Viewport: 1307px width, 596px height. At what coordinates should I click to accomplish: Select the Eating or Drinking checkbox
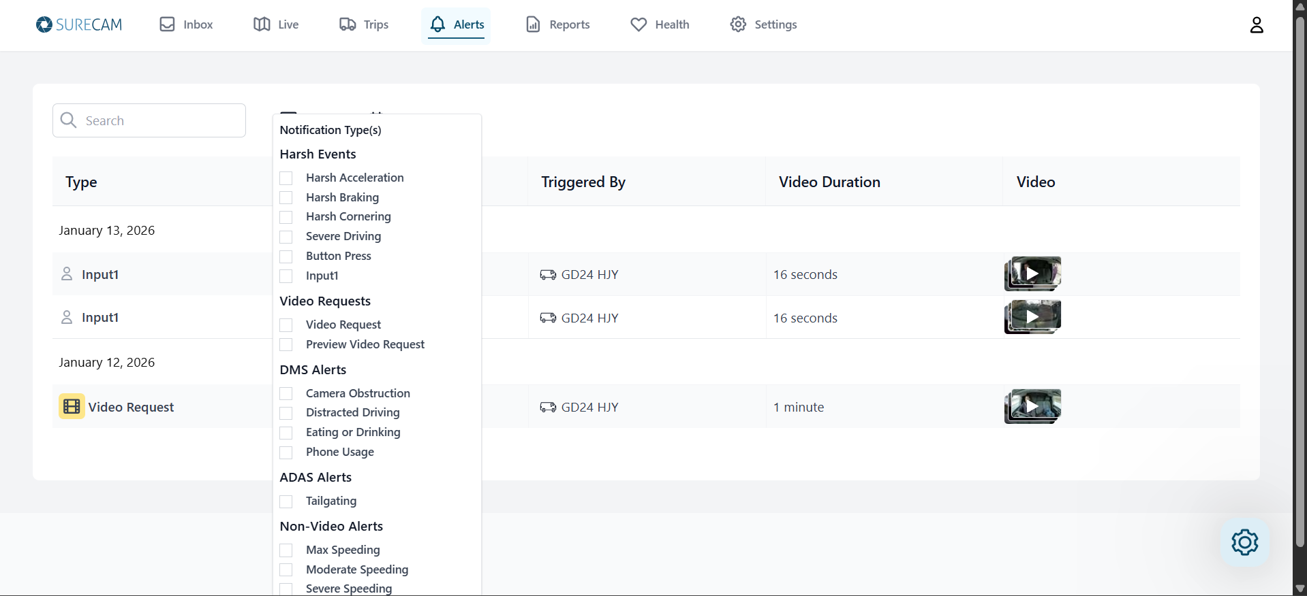click(286, 433)
